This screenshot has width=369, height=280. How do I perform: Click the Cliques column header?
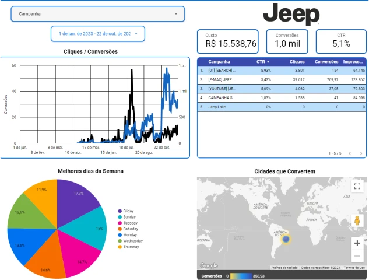[x=297, y=62]
